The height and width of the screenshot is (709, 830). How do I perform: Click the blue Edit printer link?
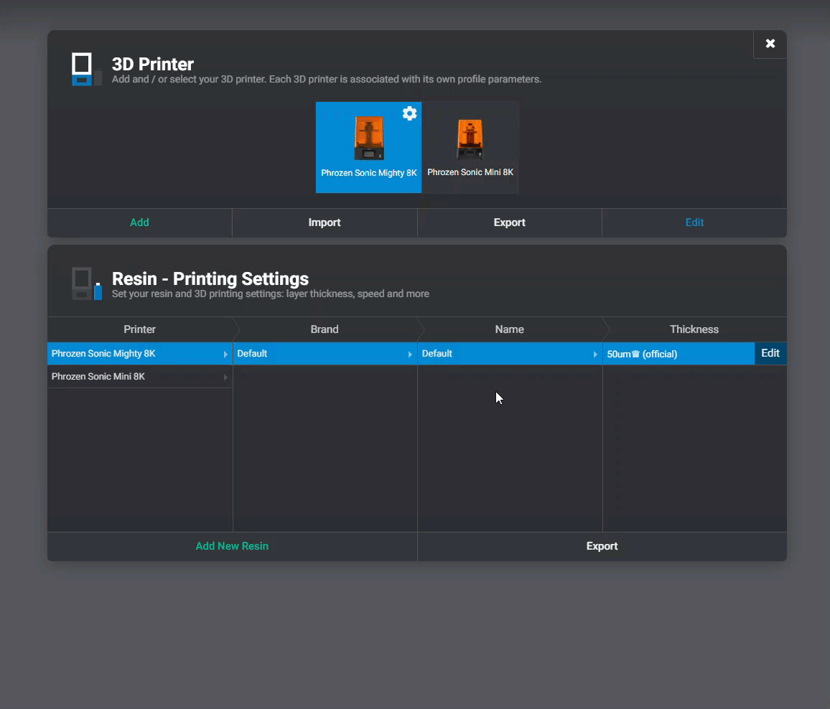point(694,222)
